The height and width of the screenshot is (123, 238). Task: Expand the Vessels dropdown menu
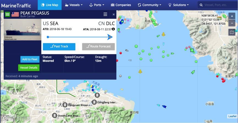coord(74,5)
